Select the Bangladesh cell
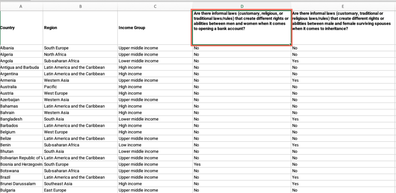 click(22, 119)
